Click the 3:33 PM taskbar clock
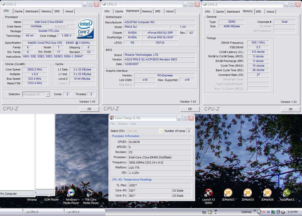302x216 pixels. (292, 212)
